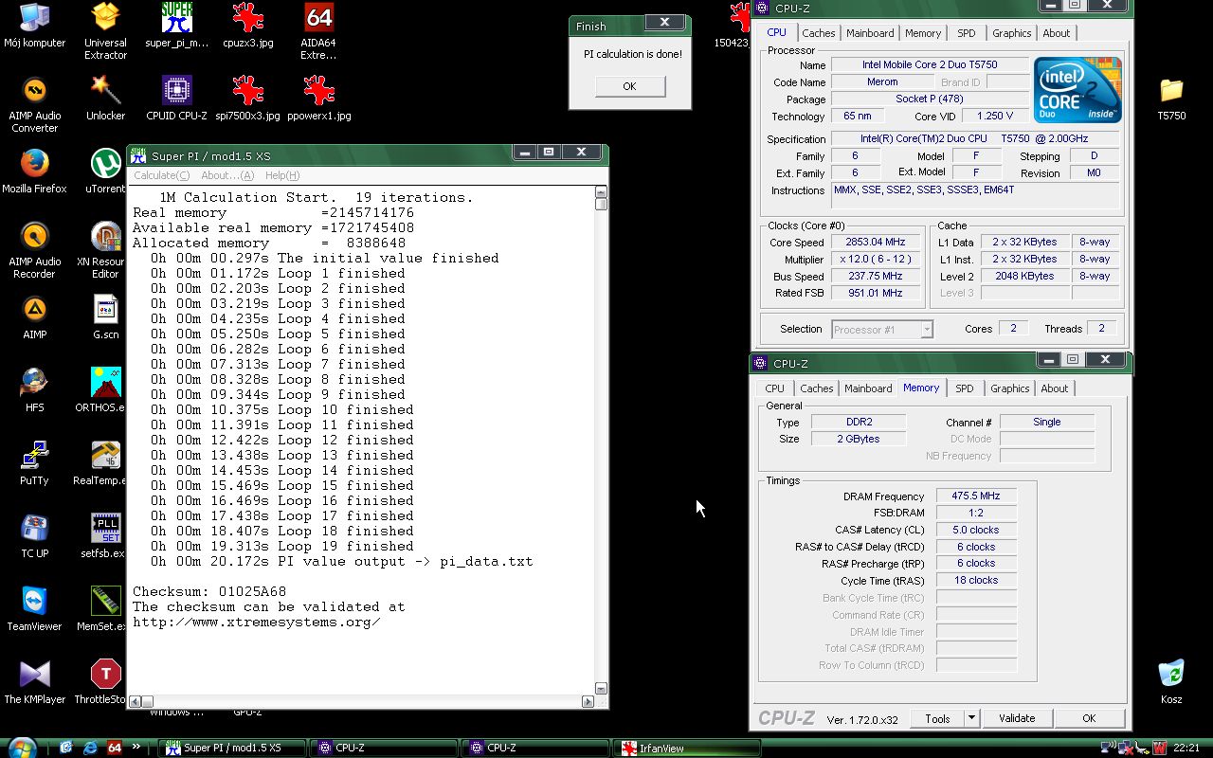Click Super PI horizontal scrollbar right arrow
This screenshot has height=758, width=1213.
588,702
